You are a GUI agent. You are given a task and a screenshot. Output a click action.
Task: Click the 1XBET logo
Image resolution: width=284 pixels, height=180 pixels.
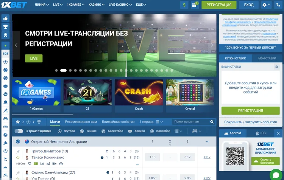pos(14,5)
